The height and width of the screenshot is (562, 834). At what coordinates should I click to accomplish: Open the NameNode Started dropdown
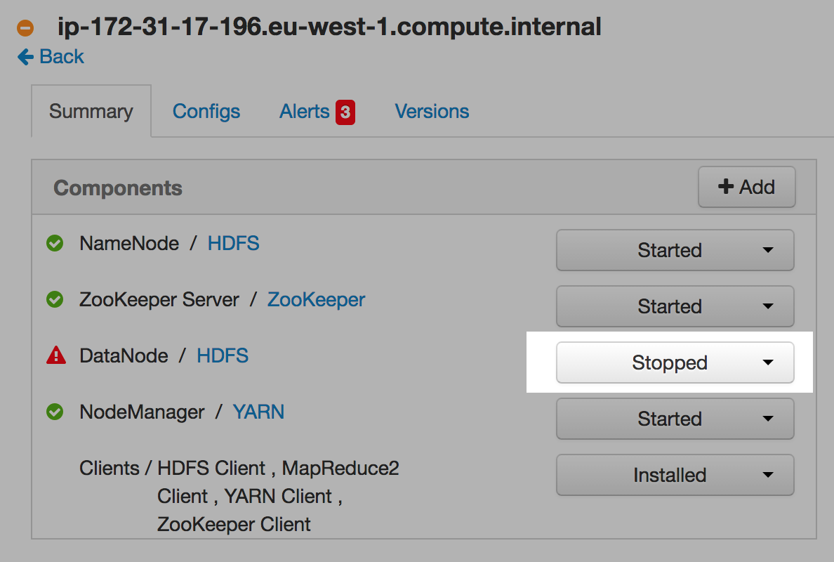pyautogui.click(x=675, y=250)
